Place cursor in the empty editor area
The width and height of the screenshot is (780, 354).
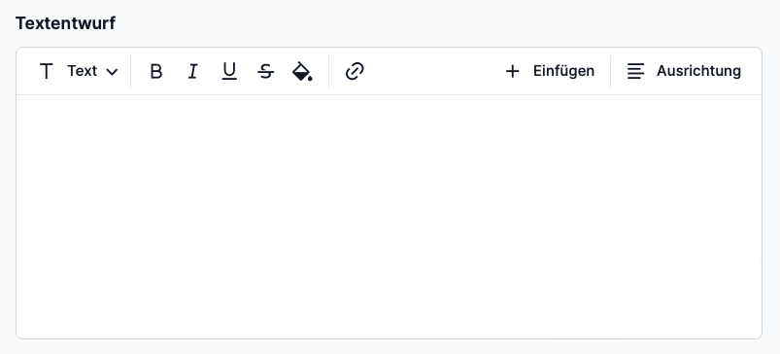389,217
